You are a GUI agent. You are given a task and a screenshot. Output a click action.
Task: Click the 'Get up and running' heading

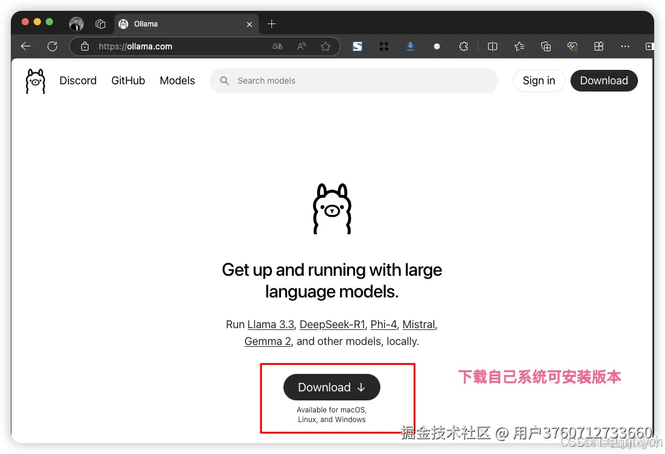pyautogui.click(x=332, y=281)
